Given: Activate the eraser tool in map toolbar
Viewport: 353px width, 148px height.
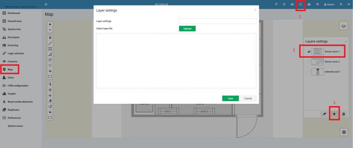Looking at the screenshot, I should click(50, 101).
